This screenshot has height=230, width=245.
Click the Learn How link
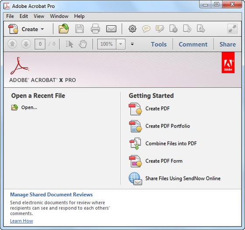21,221
